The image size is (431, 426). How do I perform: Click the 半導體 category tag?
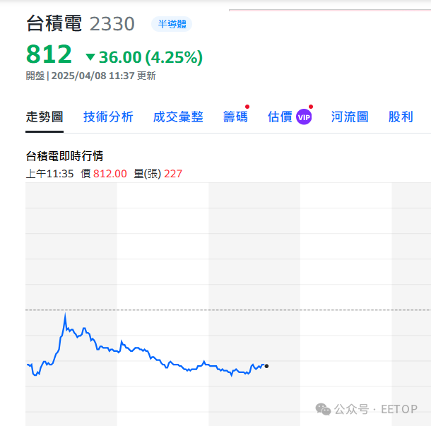point(172,24)
